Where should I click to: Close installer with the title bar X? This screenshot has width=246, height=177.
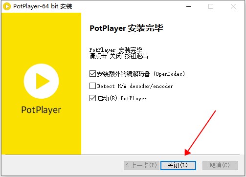coord(233,6)
